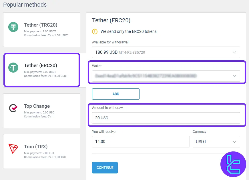The width and height of the screenshot is (249, 180).
Task: Click 'Min. payment: 2.00 USDT' text
Action: [x=40, y=31]
